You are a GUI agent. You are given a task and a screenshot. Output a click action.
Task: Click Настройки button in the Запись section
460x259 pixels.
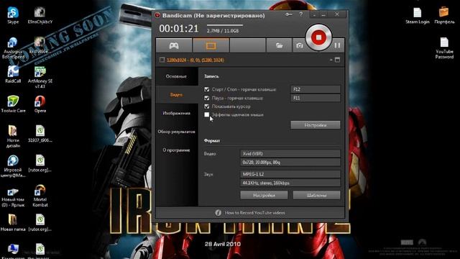316,125
